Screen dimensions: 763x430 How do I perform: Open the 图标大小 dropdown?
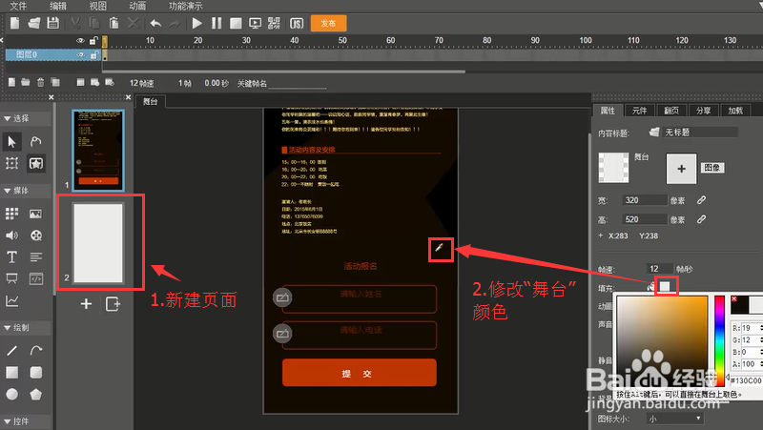(675, 419)
